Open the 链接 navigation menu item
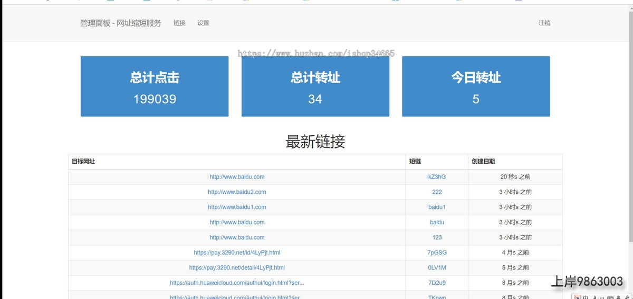633x299 pixels. tap(179, 23)
